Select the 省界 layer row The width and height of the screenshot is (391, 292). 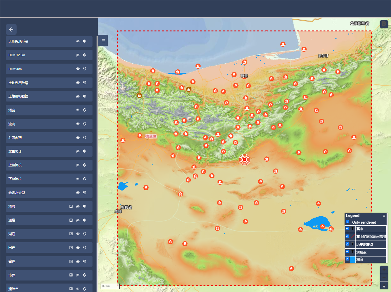point(37,262)
